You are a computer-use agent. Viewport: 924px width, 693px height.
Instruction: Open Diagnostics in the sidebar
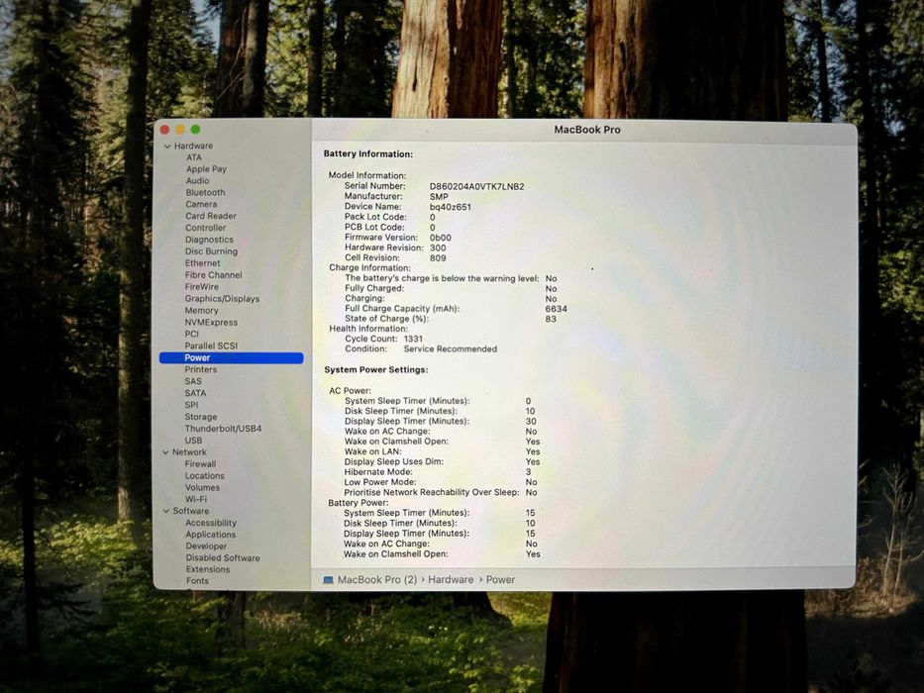pos(209,240)
